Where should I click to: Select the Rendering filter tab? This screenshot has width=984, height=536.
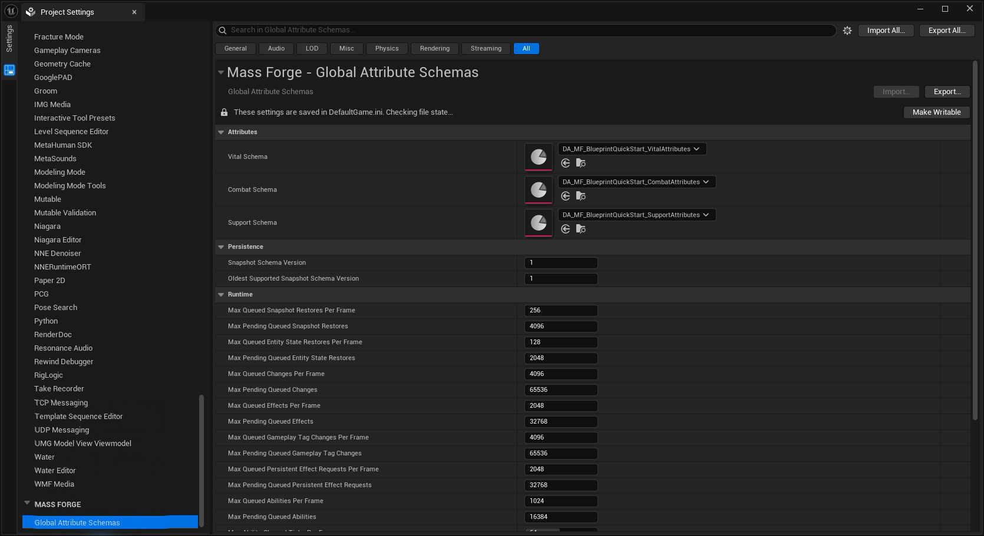(435, 49)
